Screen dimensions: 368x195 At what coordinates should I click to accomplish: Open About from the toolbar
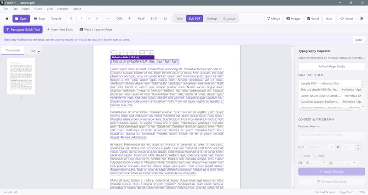click(x=347, y=18)
